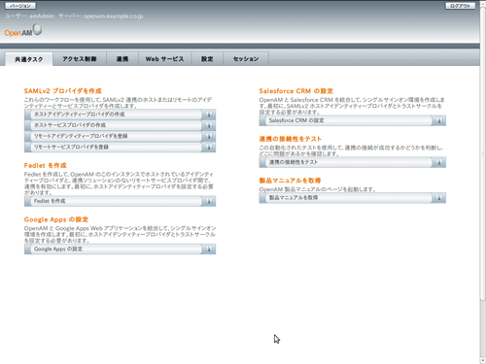Image resolution: width=486 pixels, height=364 pixels.
Task: Switch to the Web サービス tab
Action: click(x=164, y=59)
